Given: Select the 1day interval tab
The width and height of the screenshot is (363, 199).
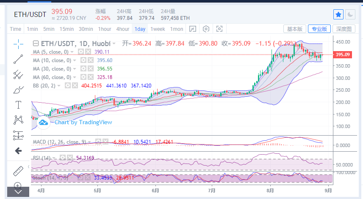Looking at the screenshot, I should [x=140, y=29].
